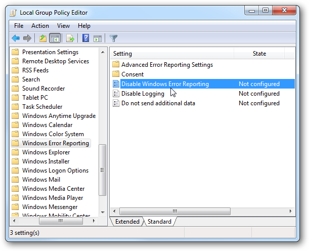This screenshot has width=309, height=251.
Task: Click tree pane horizontal scroll left arrow
Action: point(14,221)
